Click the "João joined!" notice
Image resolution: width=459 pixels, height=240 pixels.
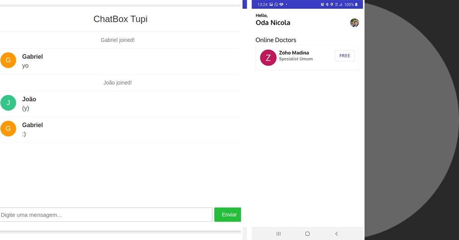[x=117, y=83]
